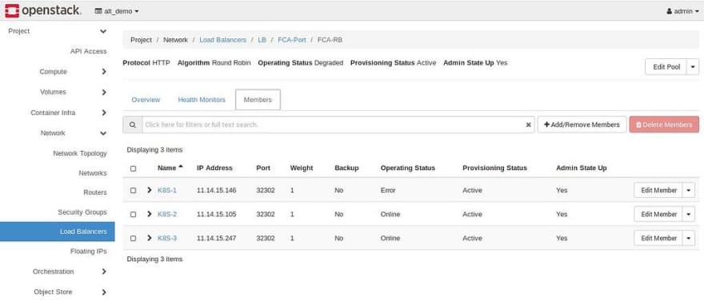Open Networks in the sidebar

point(93,173)
